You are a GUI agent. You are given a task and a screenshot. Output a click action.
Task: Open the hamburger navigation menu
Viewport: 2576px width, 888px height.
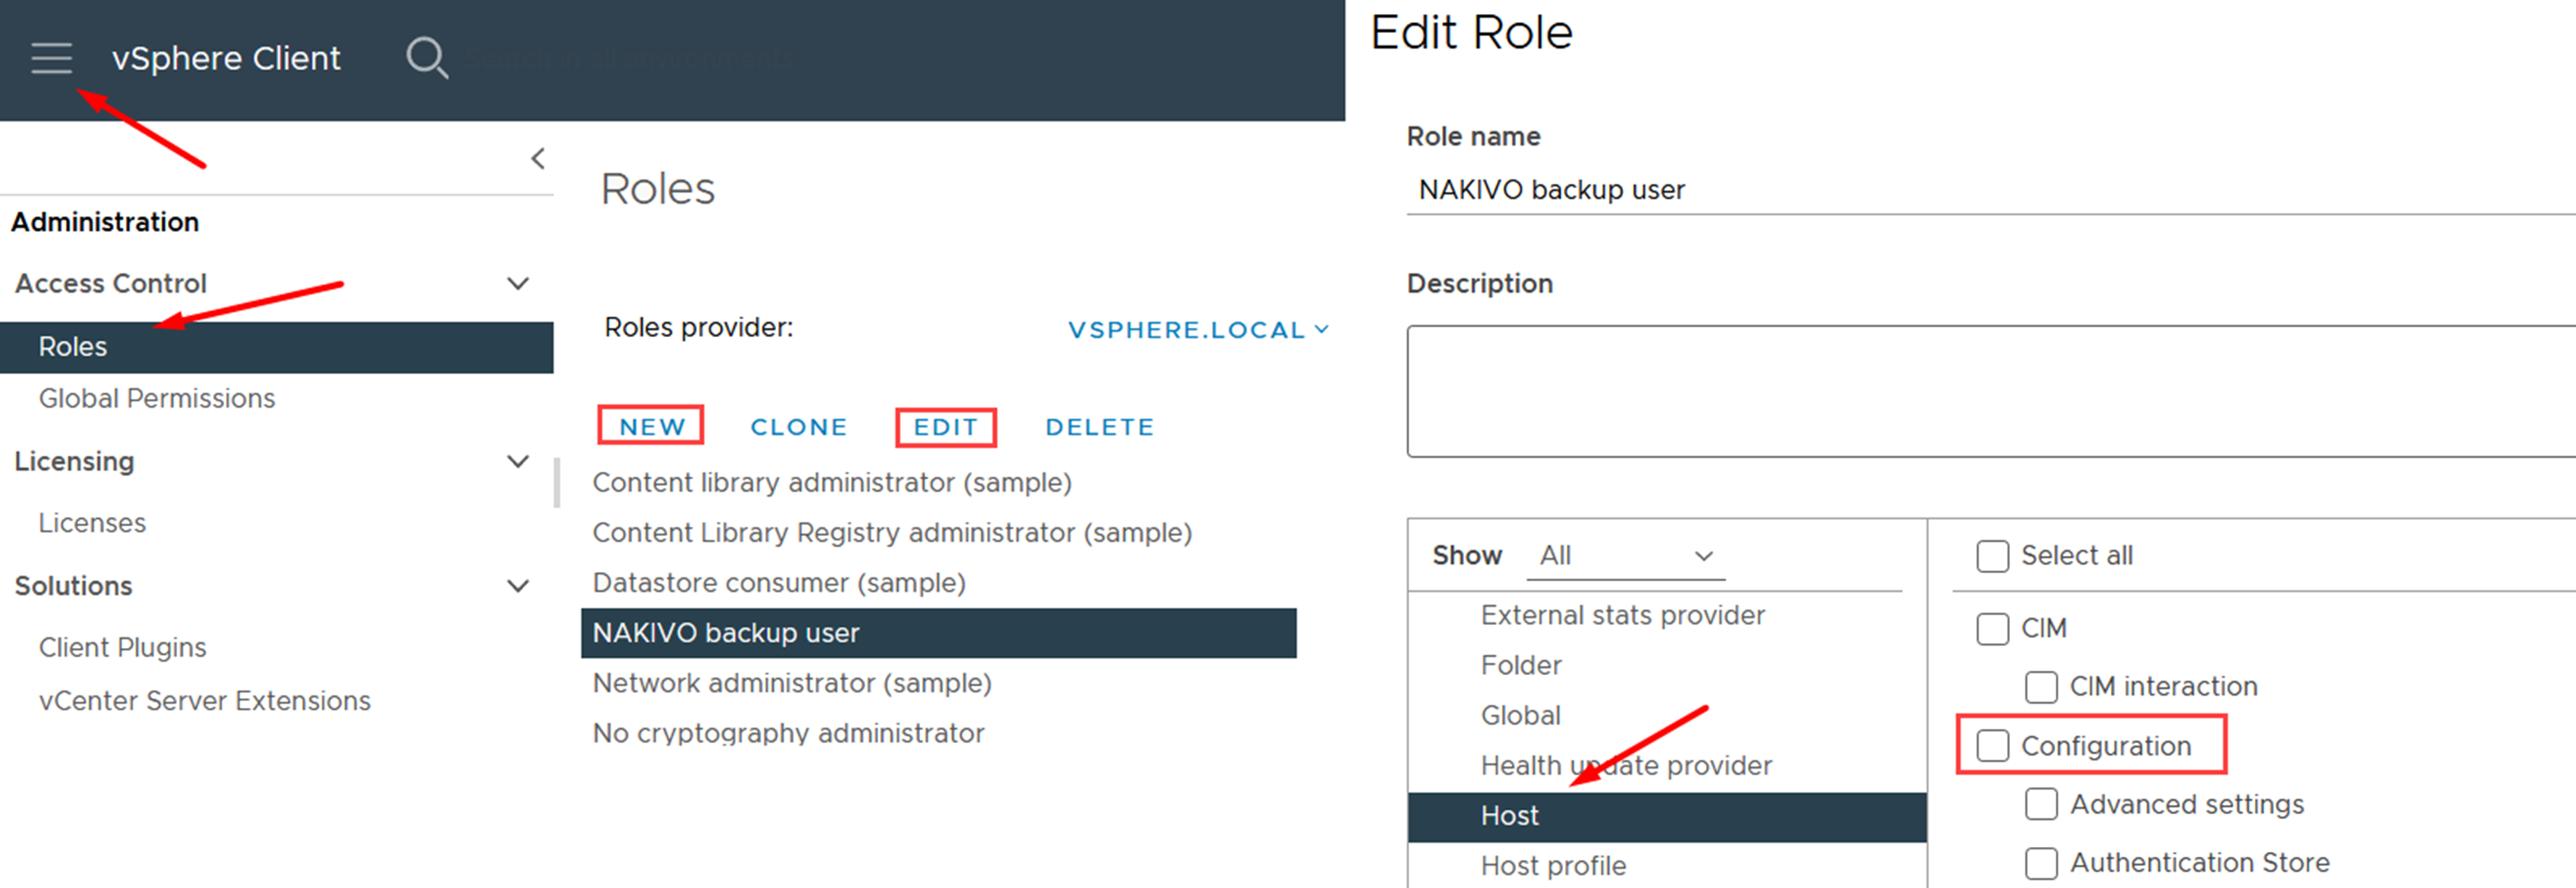pos(51,58)
